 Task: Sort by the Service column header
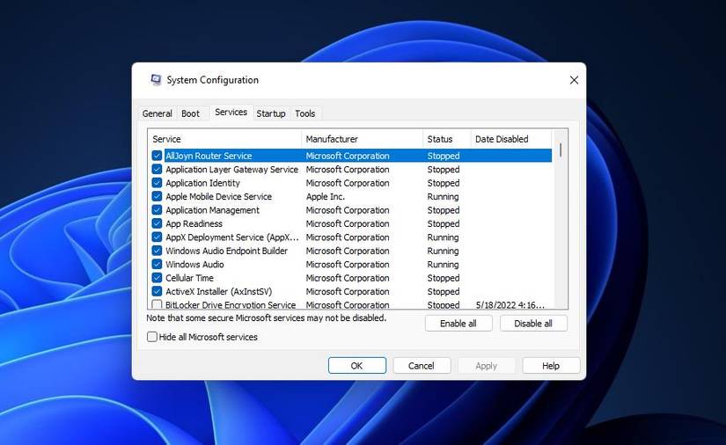(224, 139)
